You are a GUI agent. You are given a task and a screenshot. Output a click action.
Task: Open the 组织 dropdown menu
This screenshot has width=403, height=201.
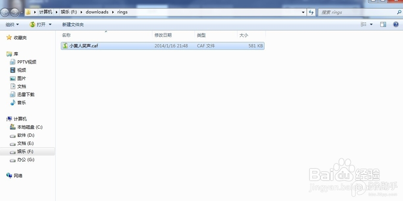(12, 25)
